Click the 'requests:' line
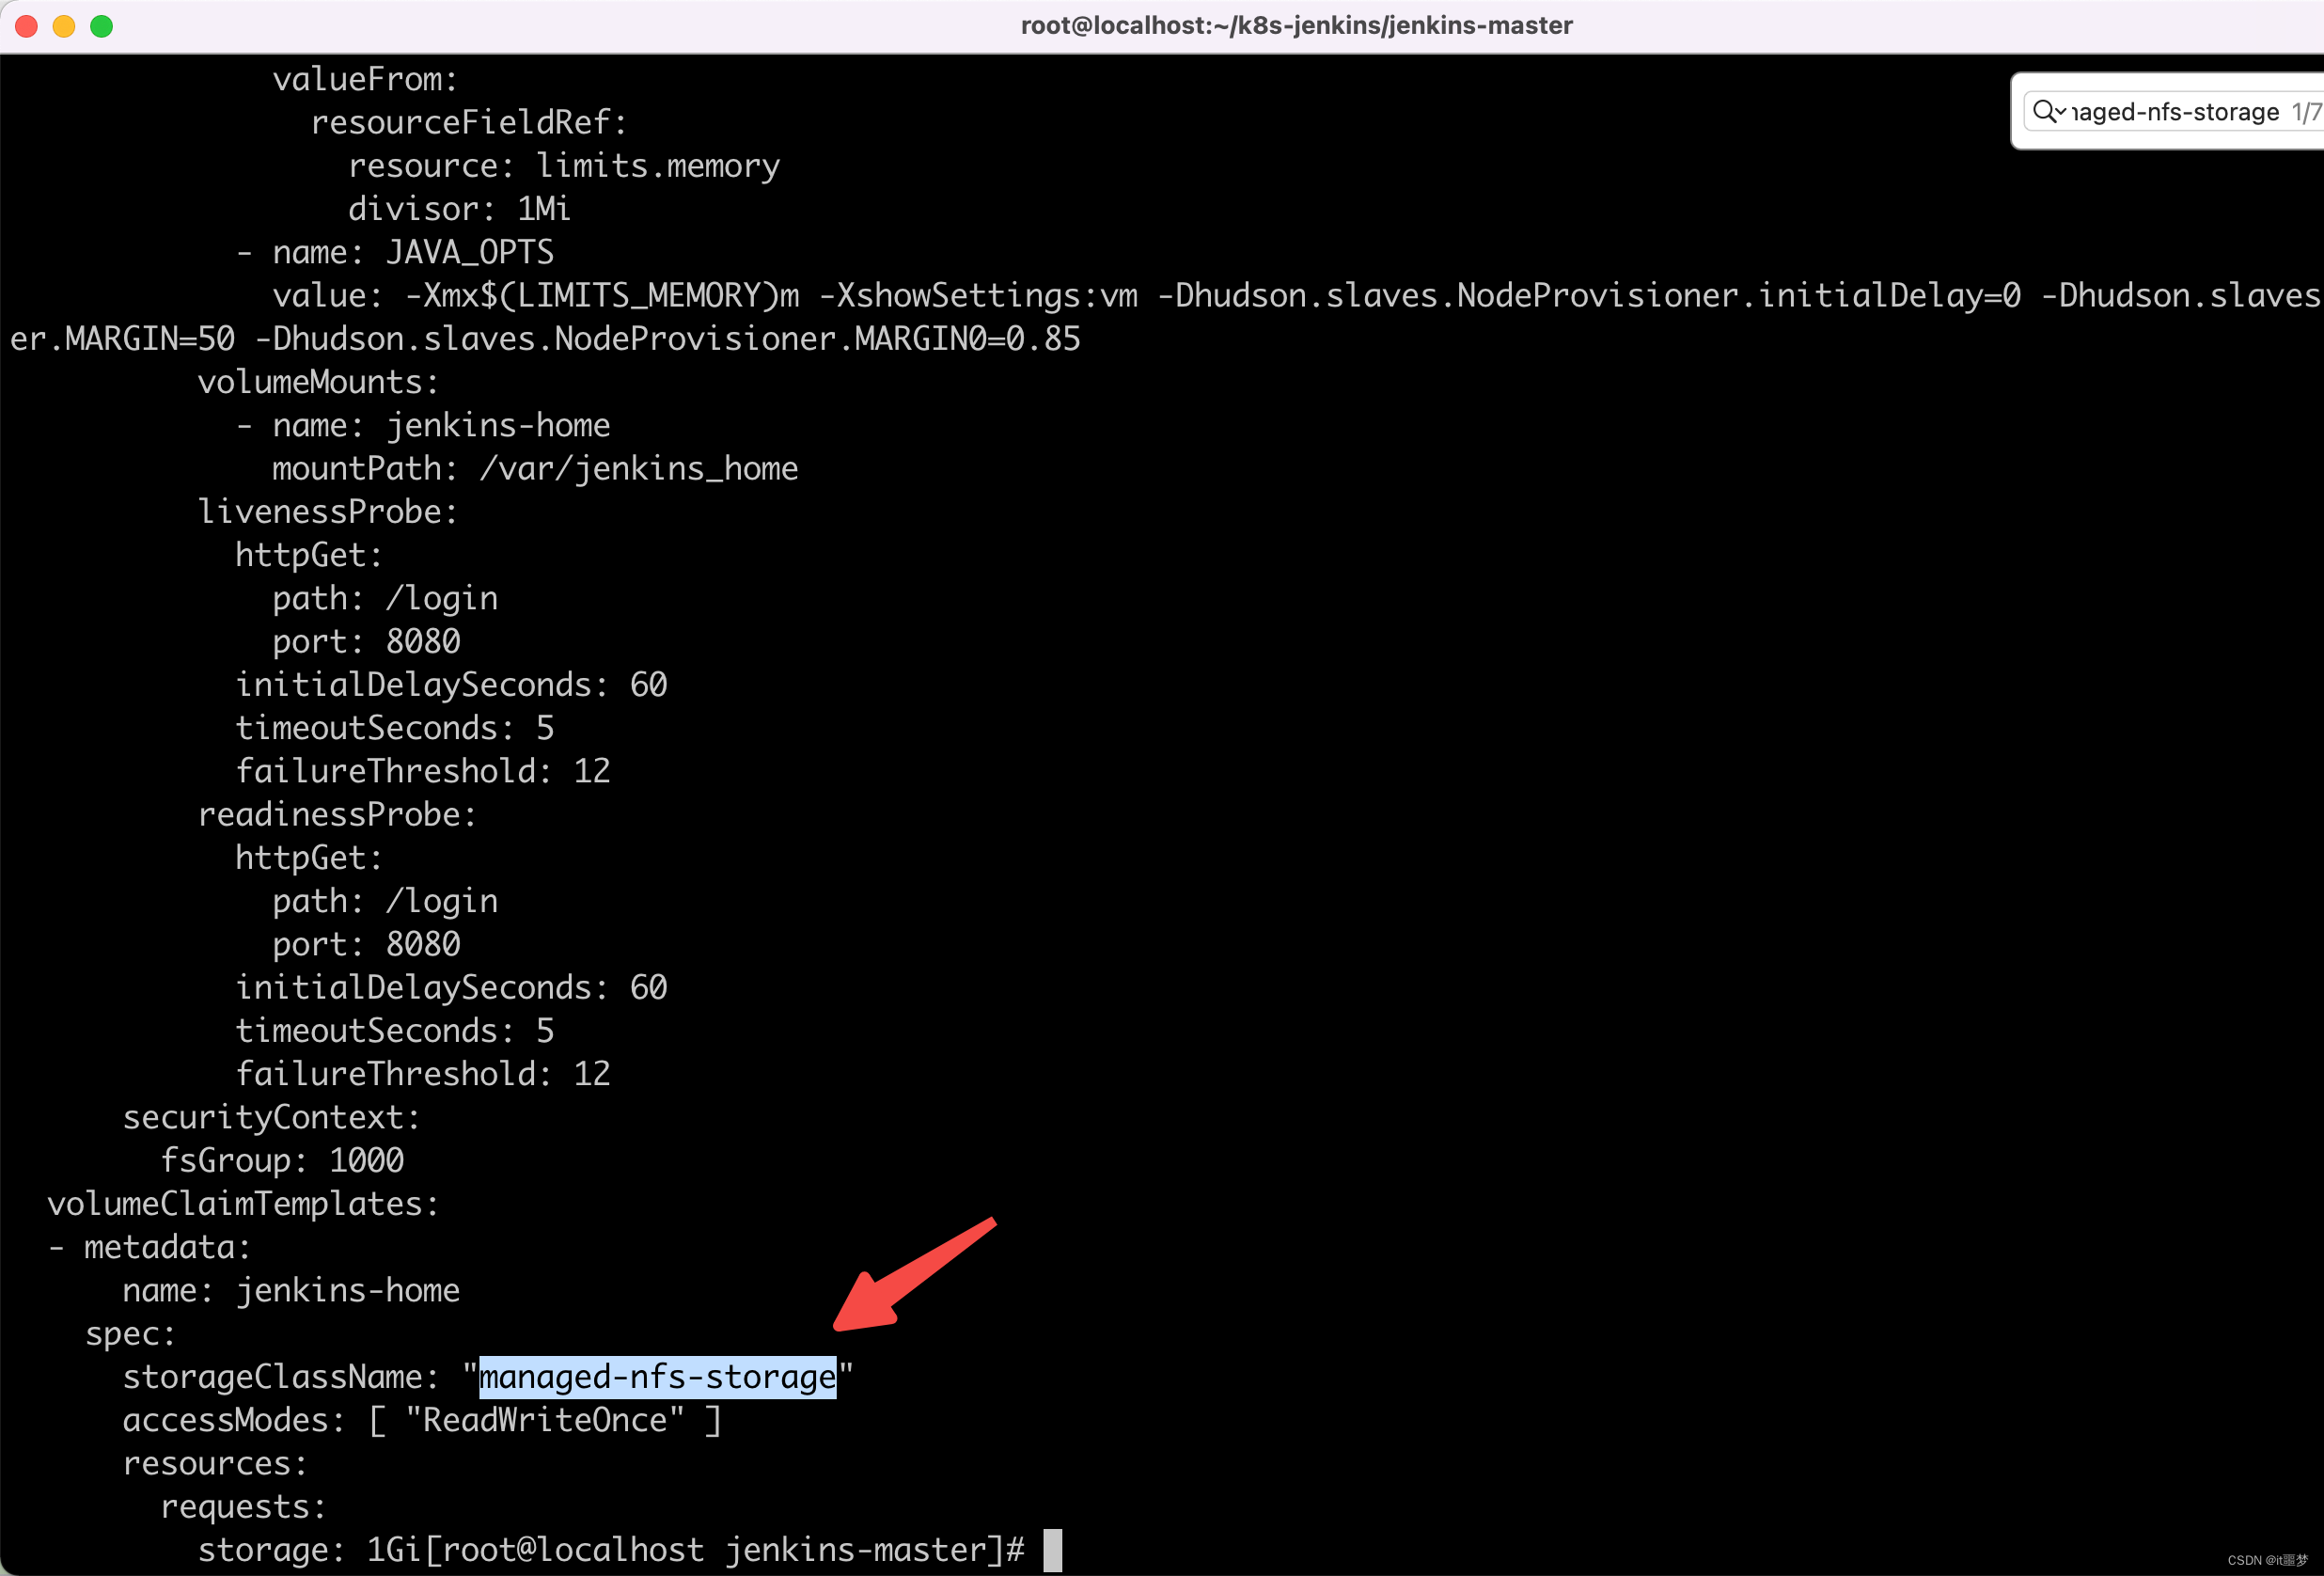This screenshot has width=2324, height=1576. coord(243,1507)
